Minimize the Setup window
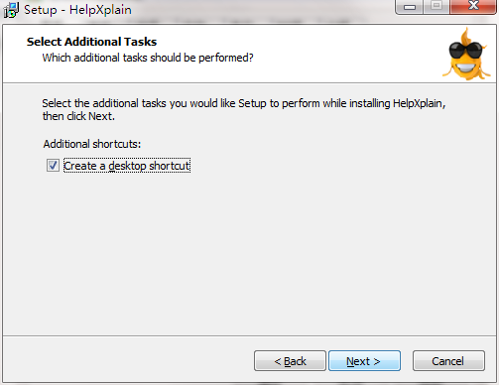 point(410,6)
